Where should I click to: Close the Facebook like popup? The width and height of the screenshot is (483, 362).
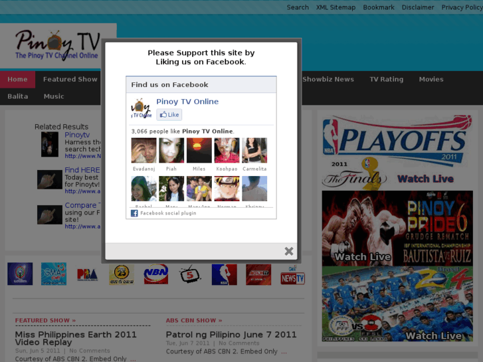(288, 251)
